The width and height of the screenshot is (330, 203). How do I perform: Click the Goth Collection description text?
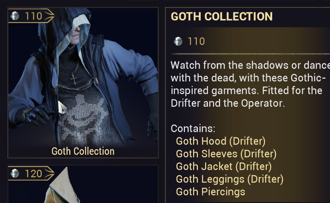tap(250, 84)
